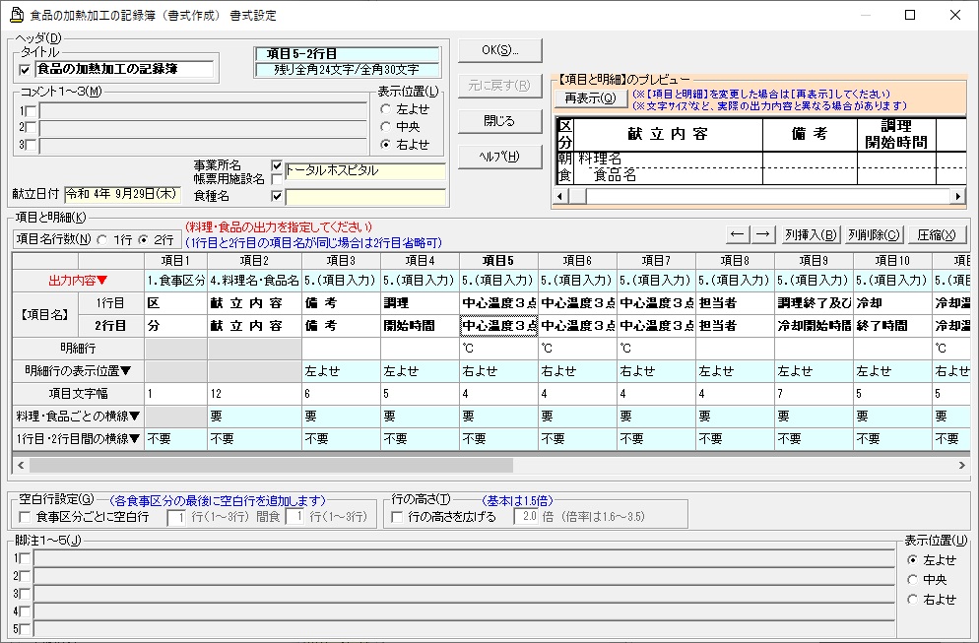Select header 右よせ display position
979x643 pixels.
pyautogui.click(x=386, y=144)
